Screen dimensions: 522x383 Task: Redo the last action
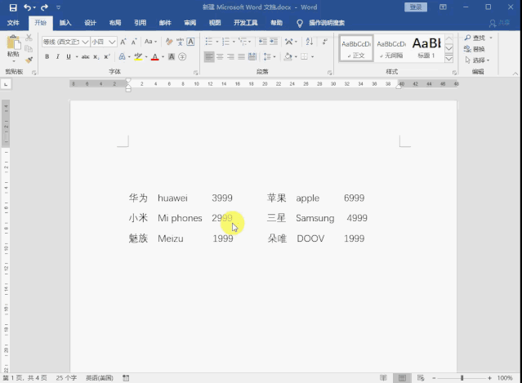coord(44,7)
